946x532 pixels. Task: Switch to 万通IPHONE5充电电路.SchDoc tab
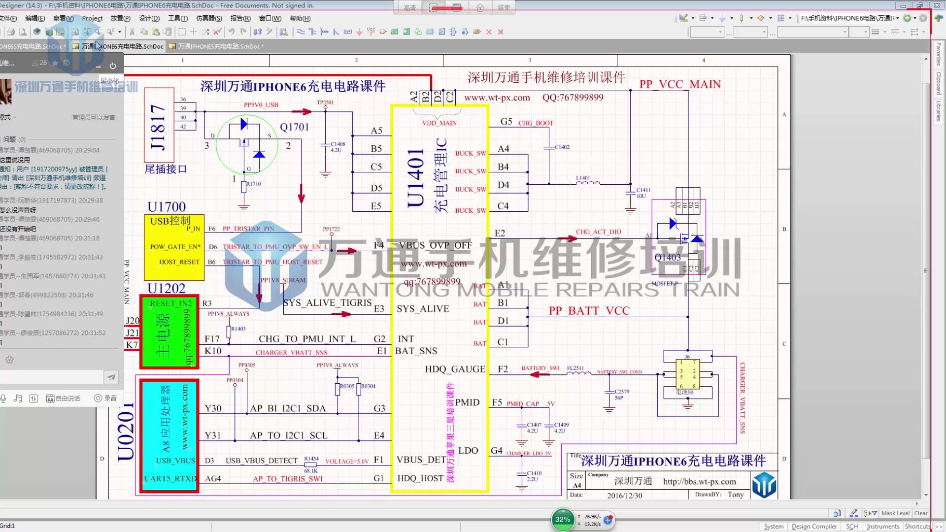[216, 46]
